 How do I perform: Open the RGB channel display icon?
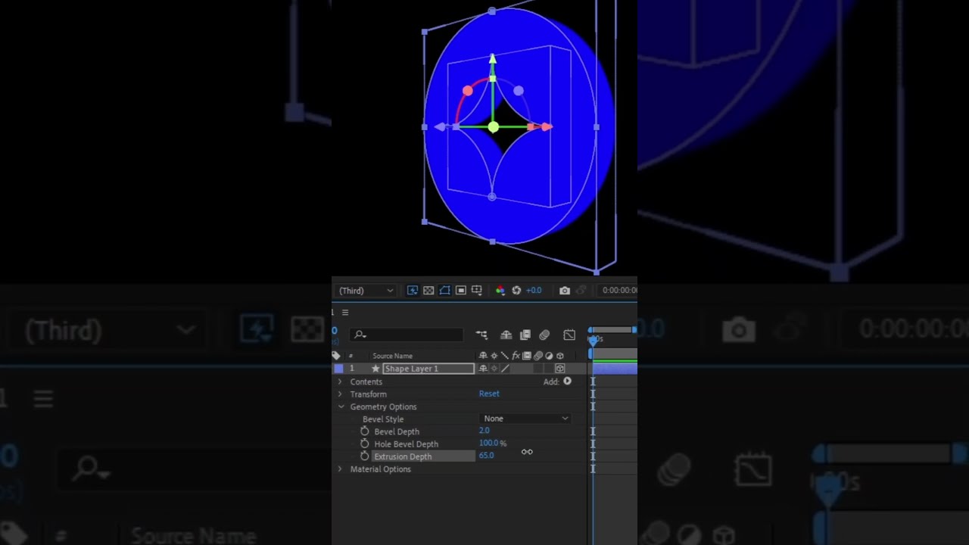click(x=500, y=291)
